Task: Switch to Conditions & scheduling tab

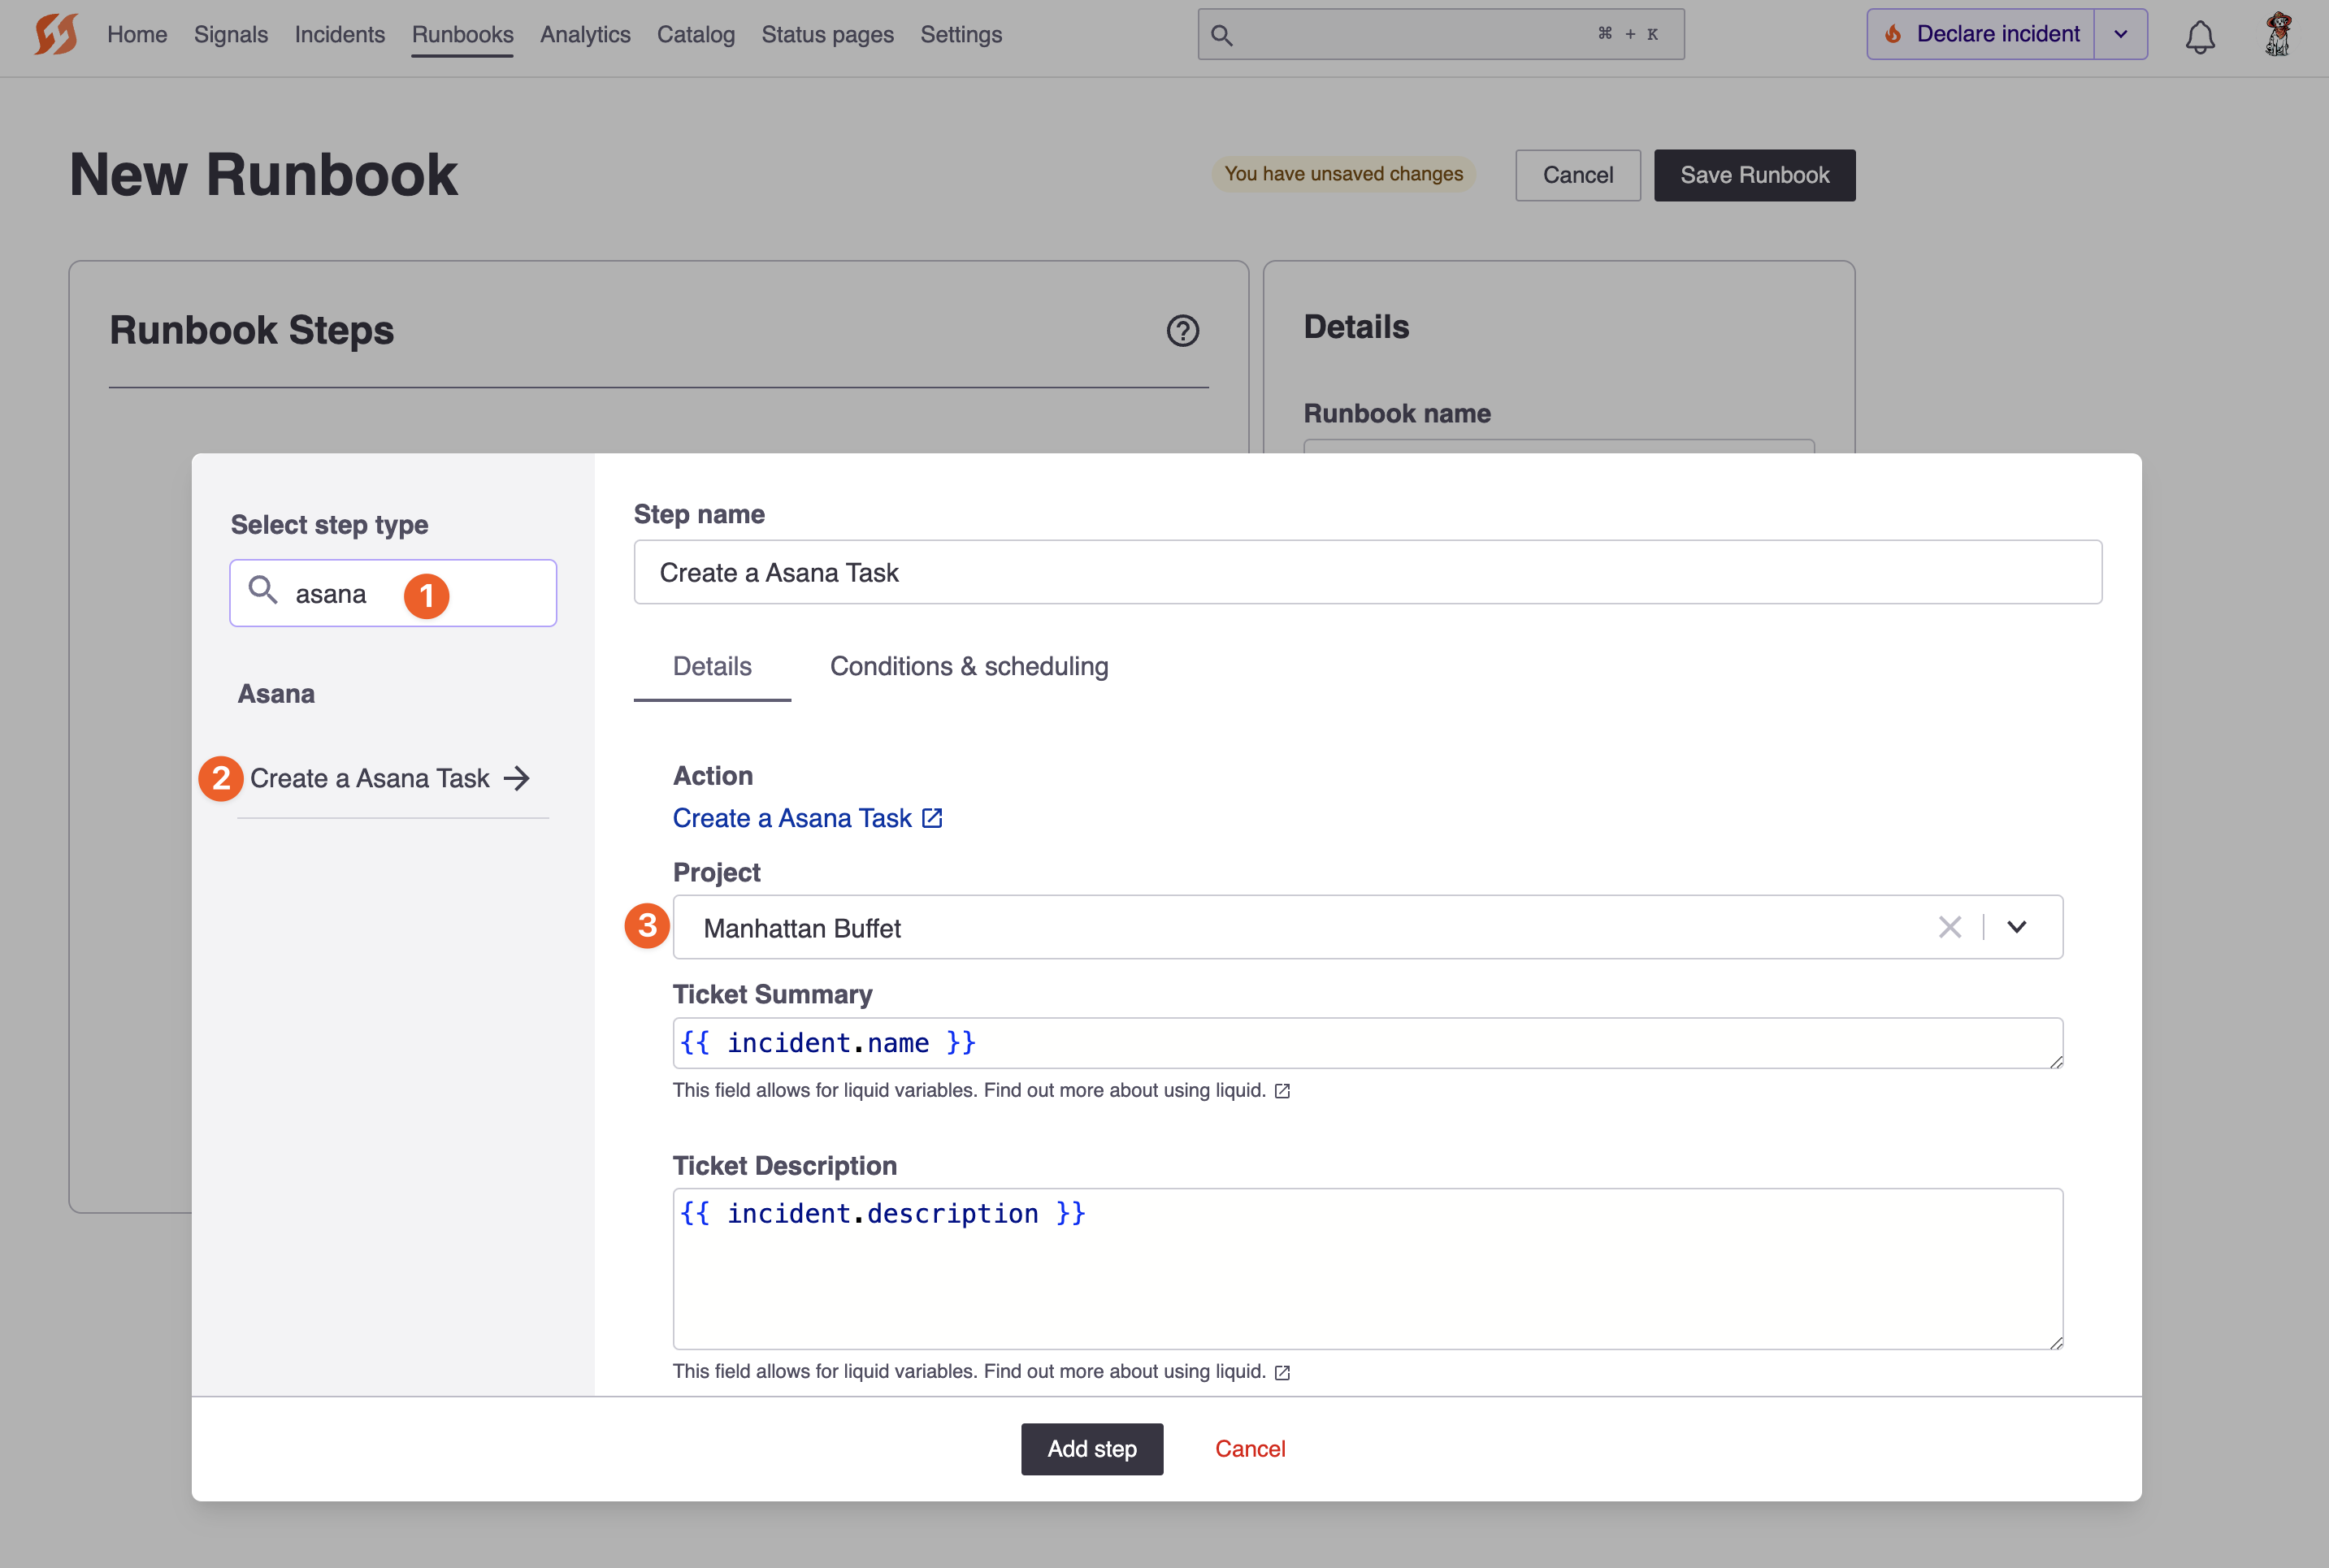Action: [969, 667]
